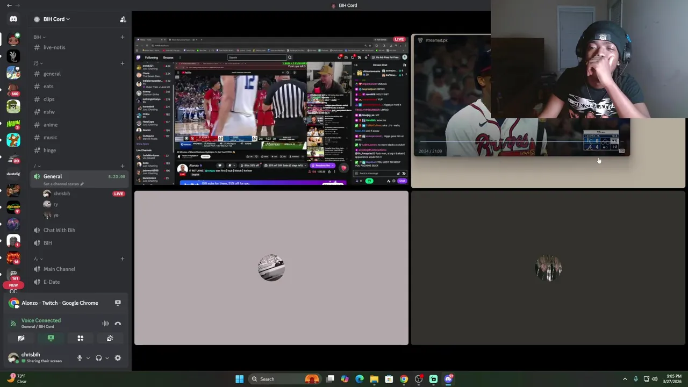Open the clips channel

78,99
